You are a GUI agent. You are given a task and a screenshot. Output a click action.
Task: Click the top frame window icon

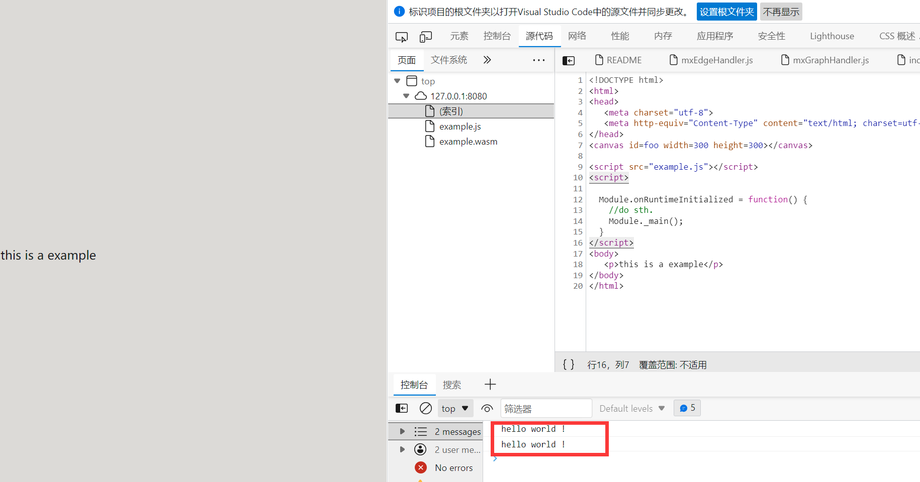tap(412, 81)
